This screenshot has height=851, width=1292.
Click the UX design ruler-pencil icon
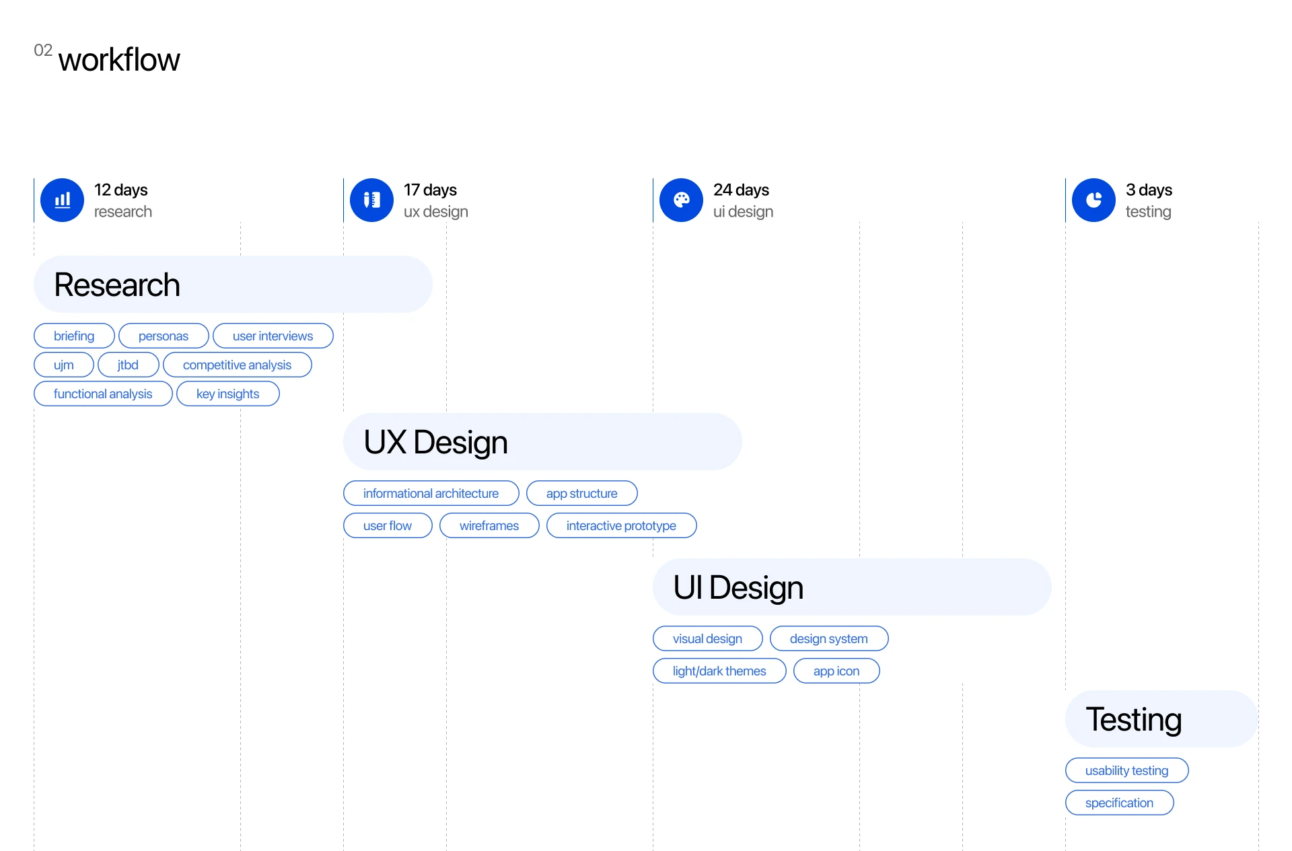click(x=371, y=200)
